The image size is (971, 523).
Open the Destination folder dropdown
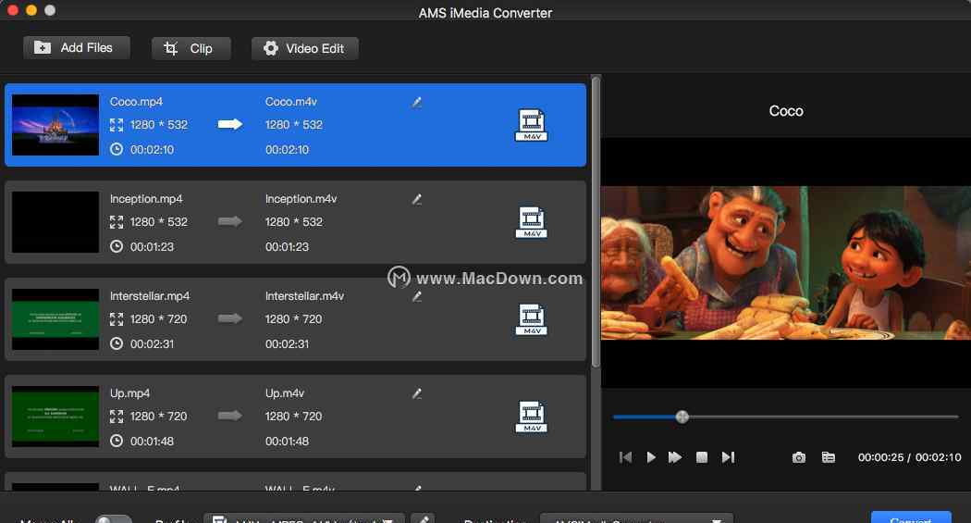(636, 518)
